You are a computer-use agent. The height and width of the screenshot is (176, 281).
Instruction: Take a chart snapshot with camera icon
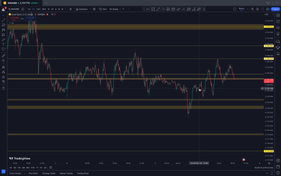click(x=268, y=9)
